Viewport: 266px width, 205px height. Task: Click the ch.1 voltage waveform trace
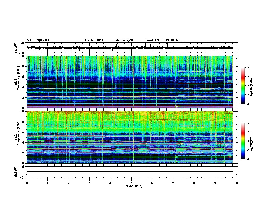pyautogui.click(x=130, y=48)
